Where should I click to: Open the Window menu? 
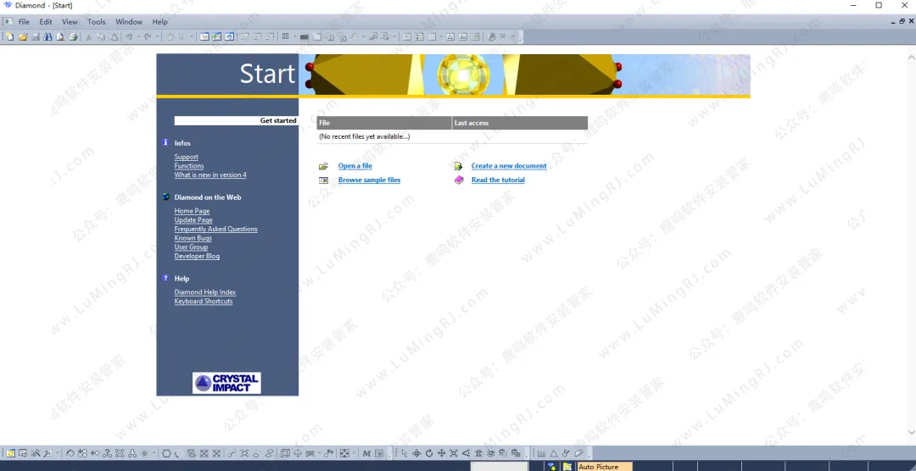(x=129, y=21)
